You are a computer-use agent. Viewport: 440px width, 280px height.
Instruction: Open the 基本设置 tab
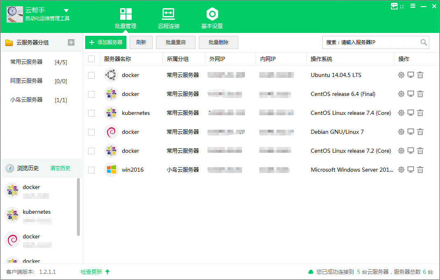[x=212, y=19]
